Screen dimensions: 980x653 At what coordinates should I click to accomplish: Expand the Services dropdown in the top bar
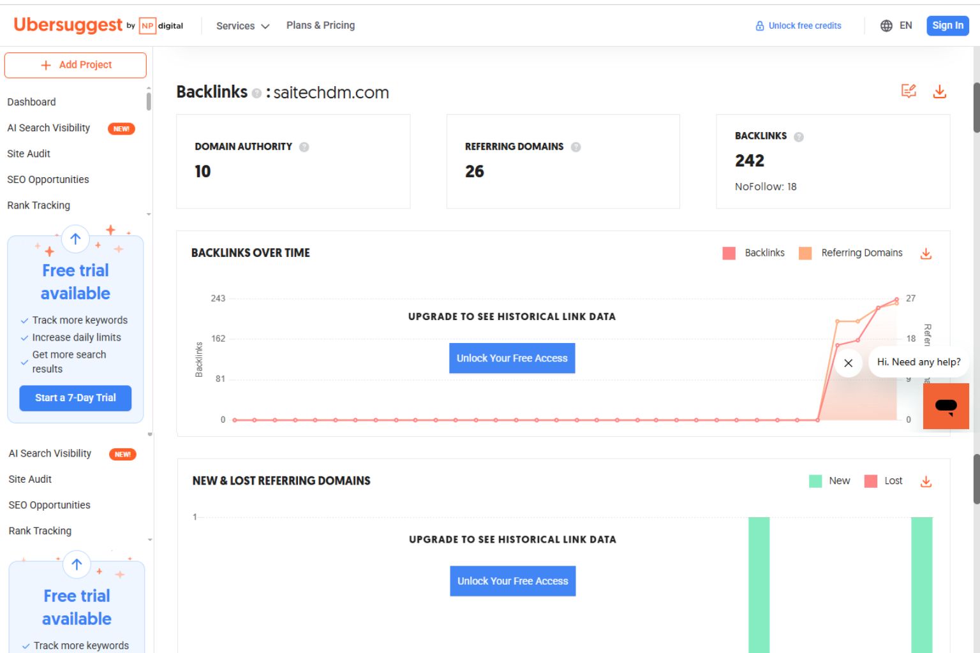click(x=242, y=26)
